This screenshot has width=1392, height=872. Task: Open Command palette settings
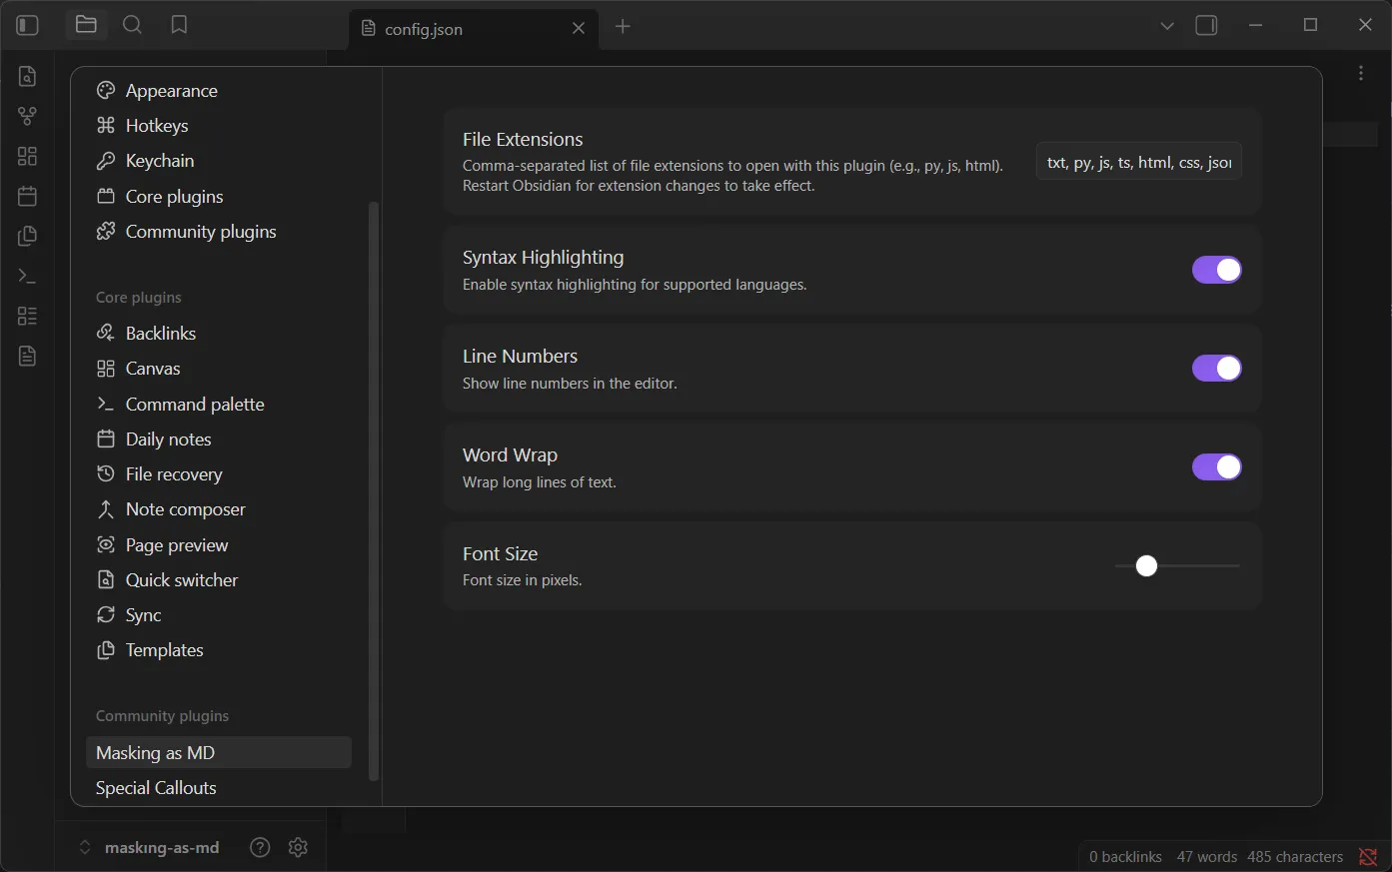pyautogui.click(x=218, y=405)
